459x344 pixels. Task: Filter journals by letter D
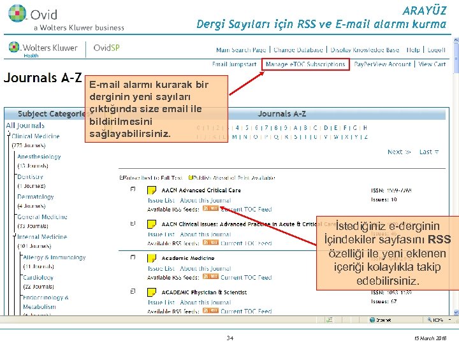coord(326,128)
